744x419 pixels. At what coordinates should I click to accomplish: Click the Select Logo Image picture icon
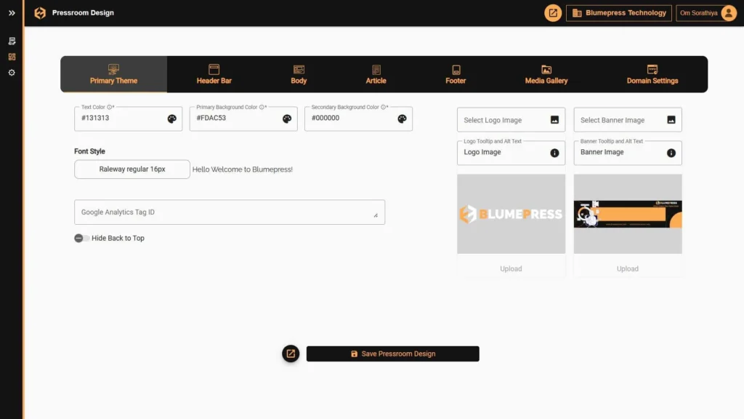pos(555,119)
